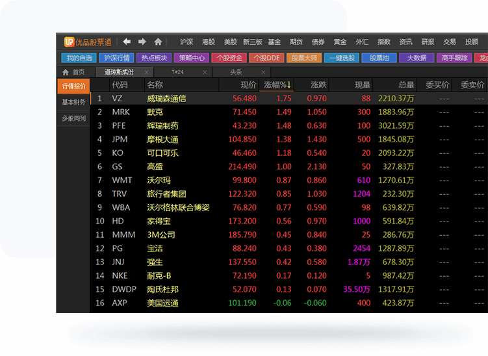Click the back arrow navigation icon
Image resolution: width=488 pixels, height=356 pixels.
pyautogui.click(x=127, y=42)
